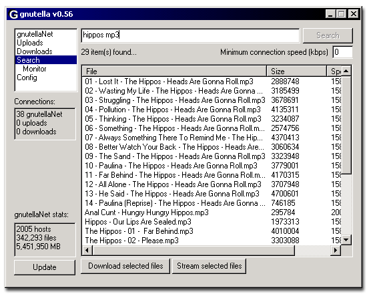The image size is (367, 294).
Task: Click the horizontal scroll-right arrow
Action: coord(336,250)
